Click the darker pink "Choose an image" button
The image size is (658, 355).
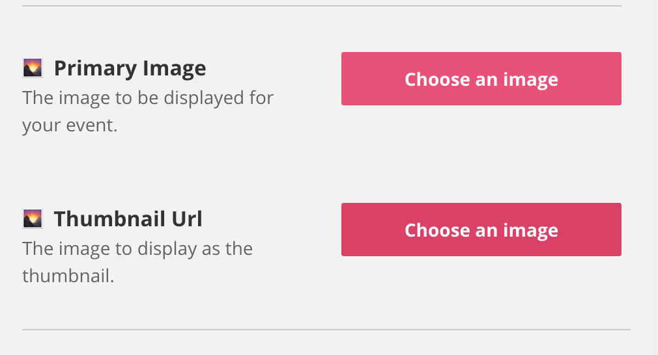481,230
